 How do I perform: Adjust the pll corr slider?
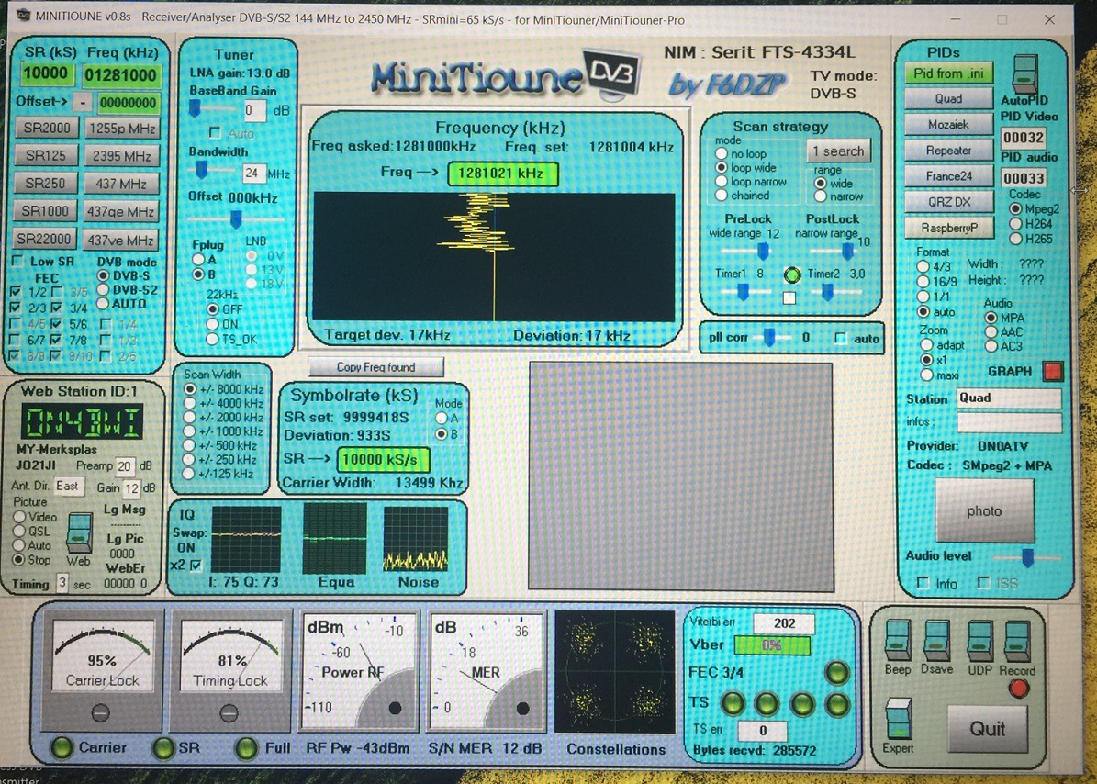[x=769, y=337]
